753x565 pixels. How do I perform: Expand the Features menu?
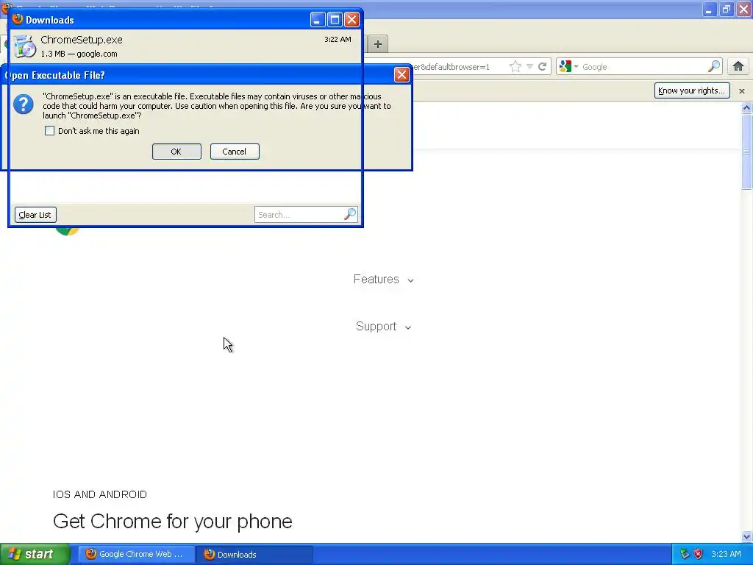[x=383, y=279]
